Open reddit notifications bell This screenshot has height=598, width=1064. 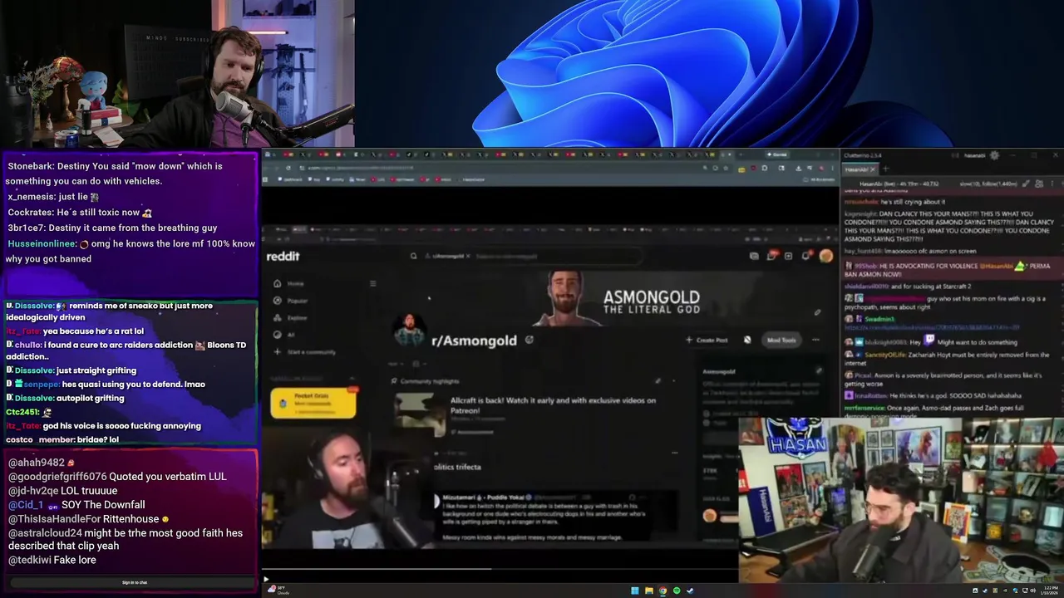pos(806,256)
